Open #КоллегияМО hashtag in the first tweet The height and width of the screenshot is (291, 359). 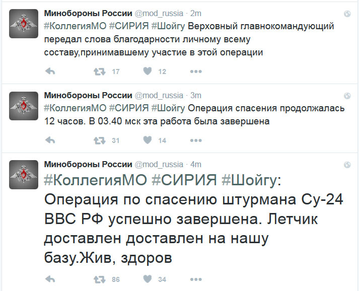click(76, 26)
